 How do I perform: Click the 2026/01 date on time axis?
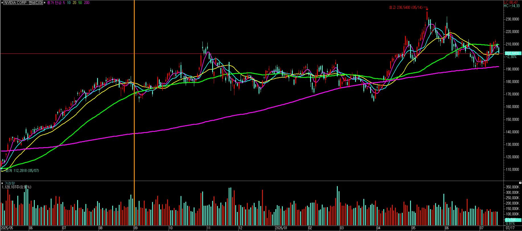point(281,228)
